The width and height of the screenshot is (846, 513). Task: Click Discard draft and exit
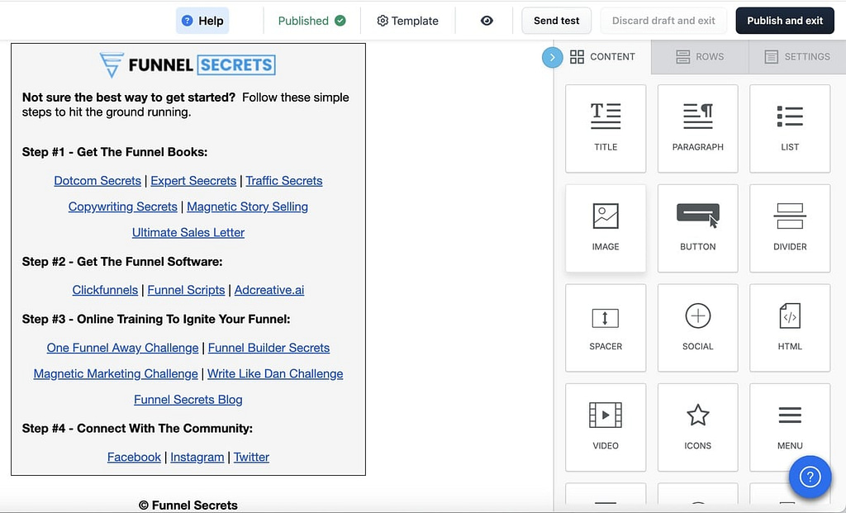[663, 21]
